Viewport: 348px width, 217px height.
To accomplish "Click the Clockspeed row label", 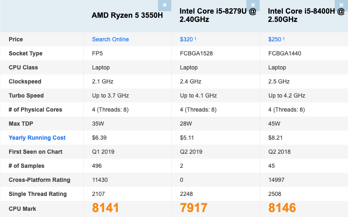I will tap(25, 81).
